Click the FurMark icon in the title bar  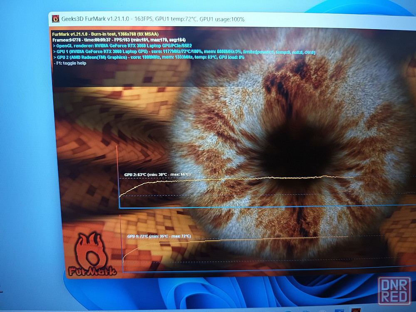(55, 19)
